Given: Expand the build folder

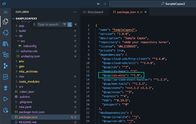Looking at the screenshot, I should [22, 31].
